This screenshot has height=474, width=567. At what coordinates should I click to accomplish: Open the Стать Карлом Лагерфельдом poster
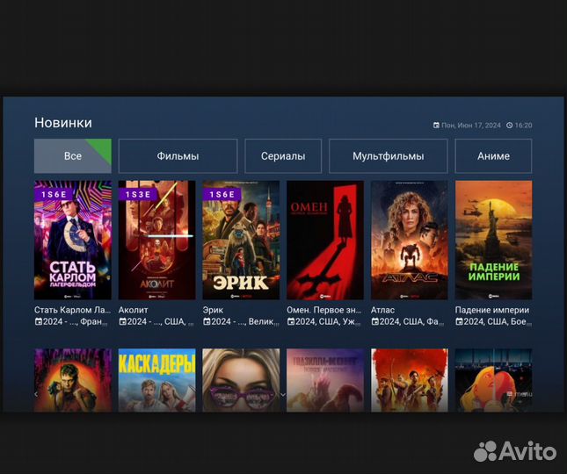[x=73, y=240]
